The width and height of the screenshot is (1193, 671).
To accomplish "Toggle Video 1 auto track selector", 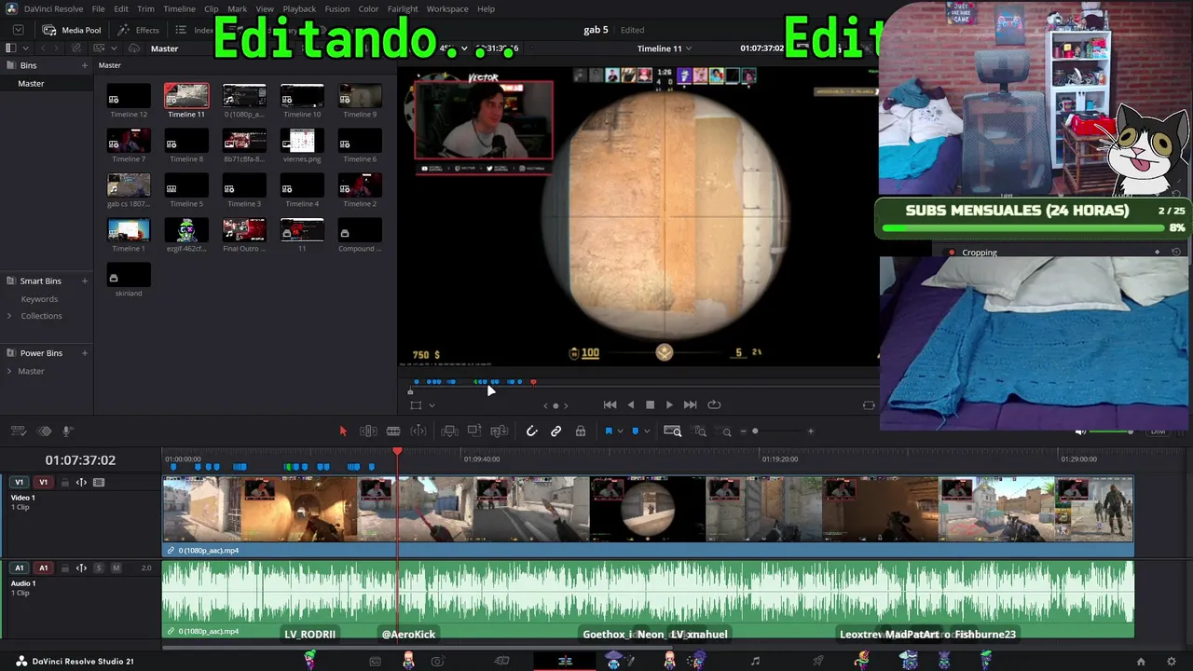I will pyautogui.click(x=81, y=483).
